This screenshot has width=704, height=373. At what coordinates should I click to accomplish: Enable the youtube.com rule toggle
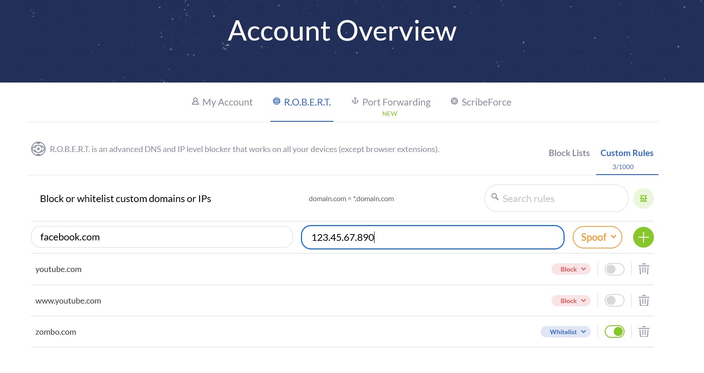(x=614, y=269)
